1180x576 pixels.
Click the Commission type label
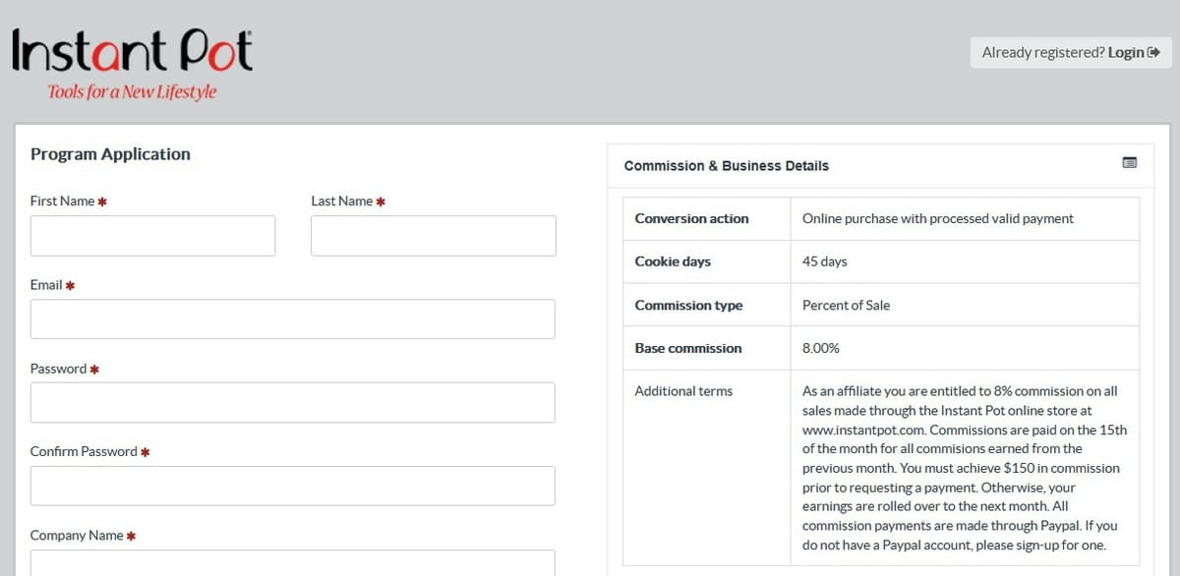(688, 306)
